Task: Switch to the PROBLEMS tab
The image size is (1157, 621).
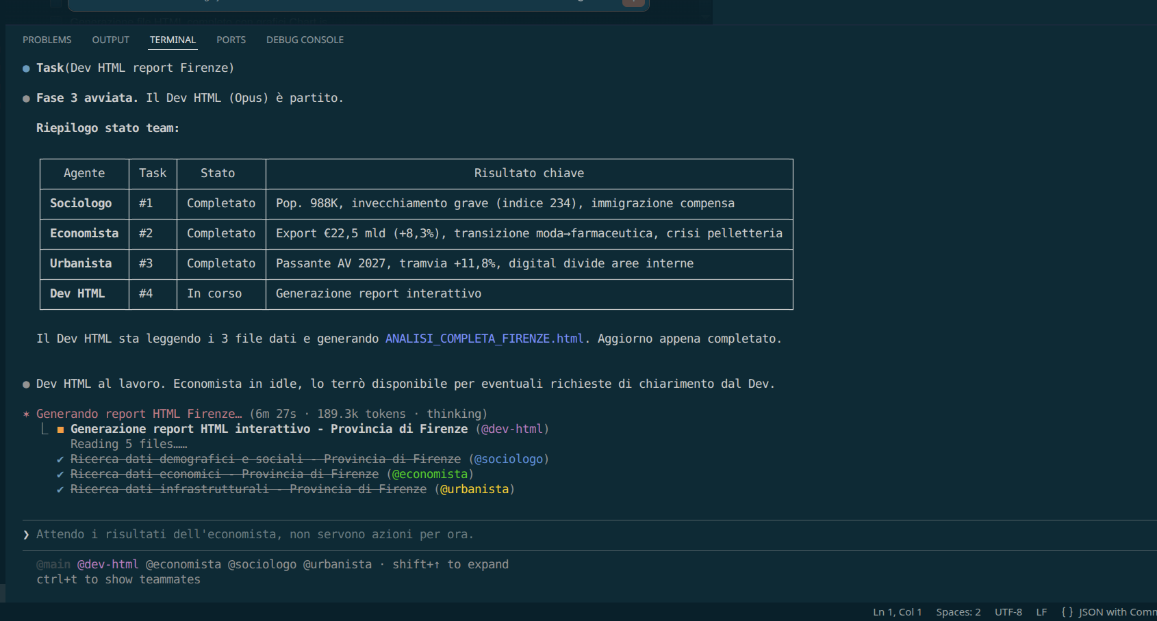Action: [47, 40]
